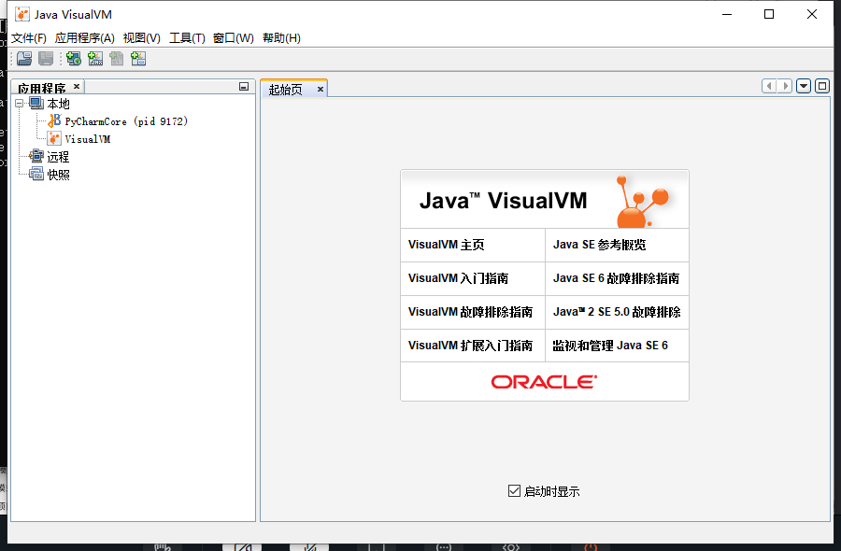Click the 快照 snapshots icon

coord(36,175)
